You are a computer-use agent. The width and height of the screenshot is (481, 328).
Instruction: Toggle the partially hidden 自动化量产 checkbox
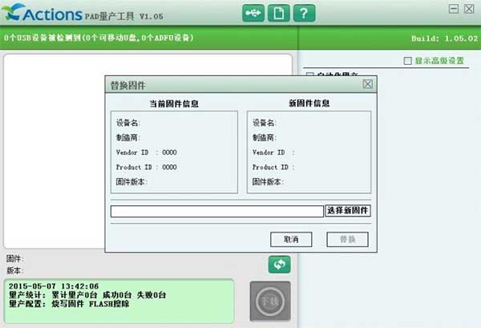(309, 75)
